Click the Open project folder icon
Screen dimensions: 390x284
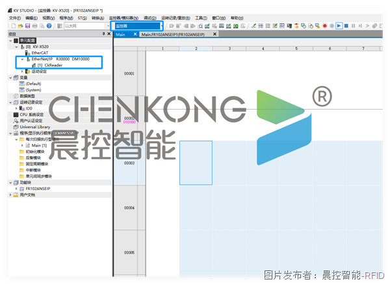(x=21, y=26)
